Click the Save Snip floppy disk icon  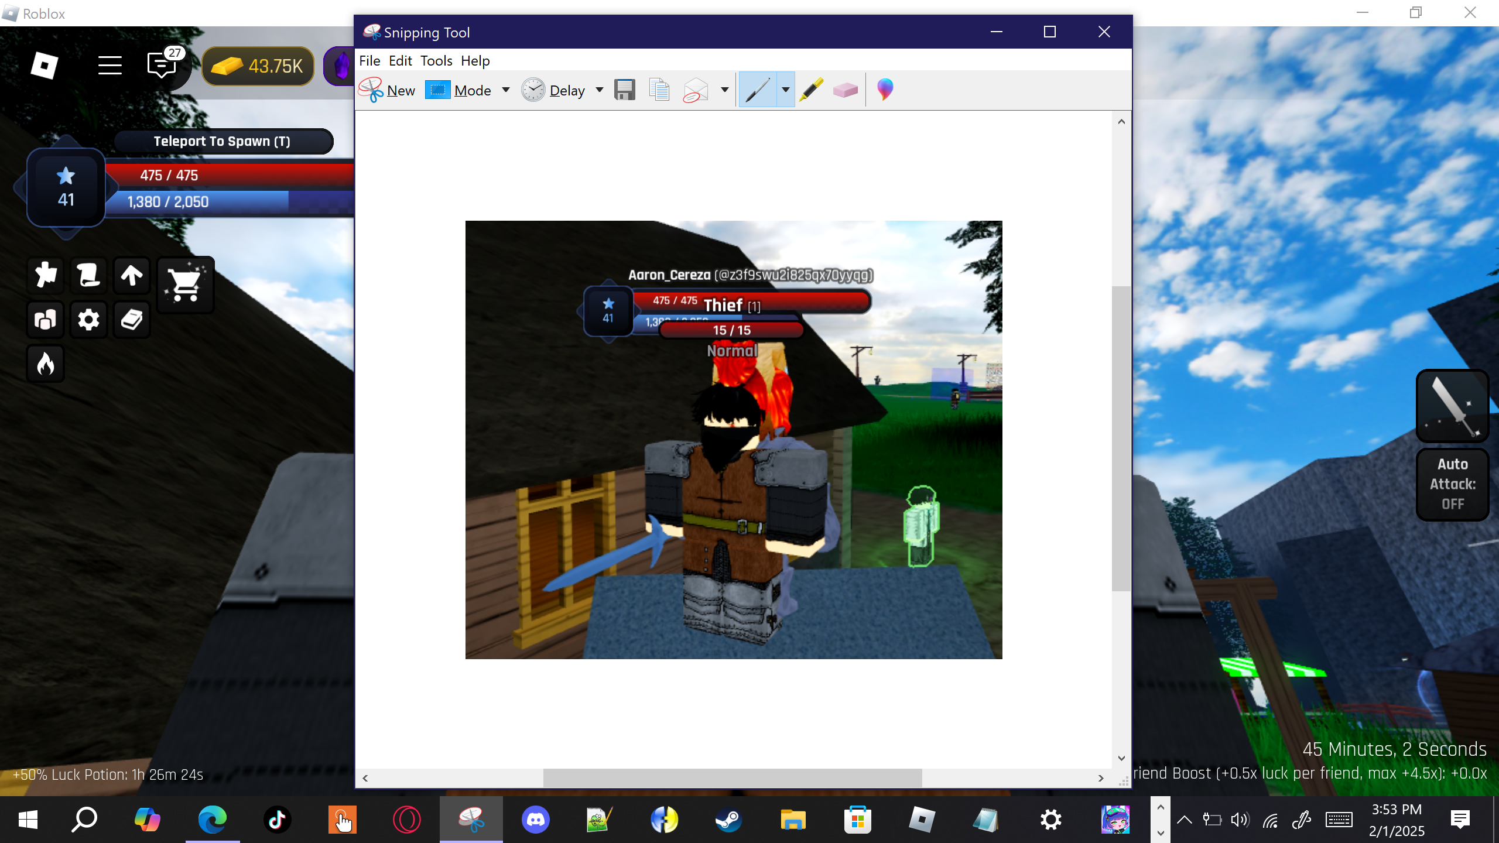[625, 90]
